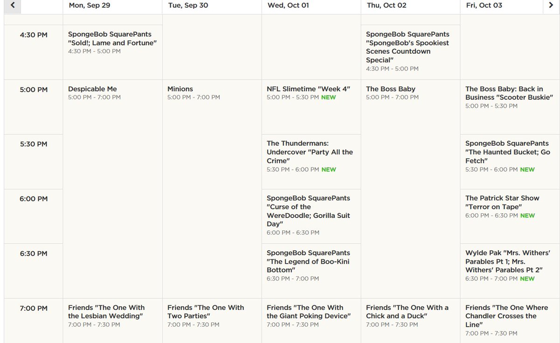Click Minions 5:00 PM - 7:00 PM time

(194, 98)
